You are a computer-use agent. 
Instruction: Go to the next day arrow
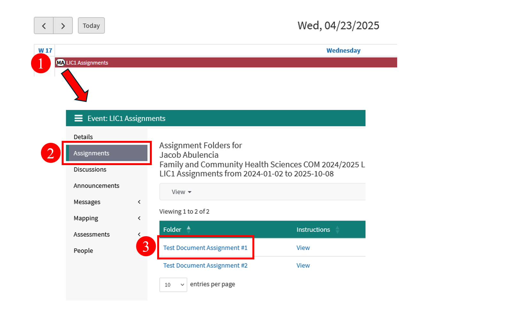tap(63, 25)
